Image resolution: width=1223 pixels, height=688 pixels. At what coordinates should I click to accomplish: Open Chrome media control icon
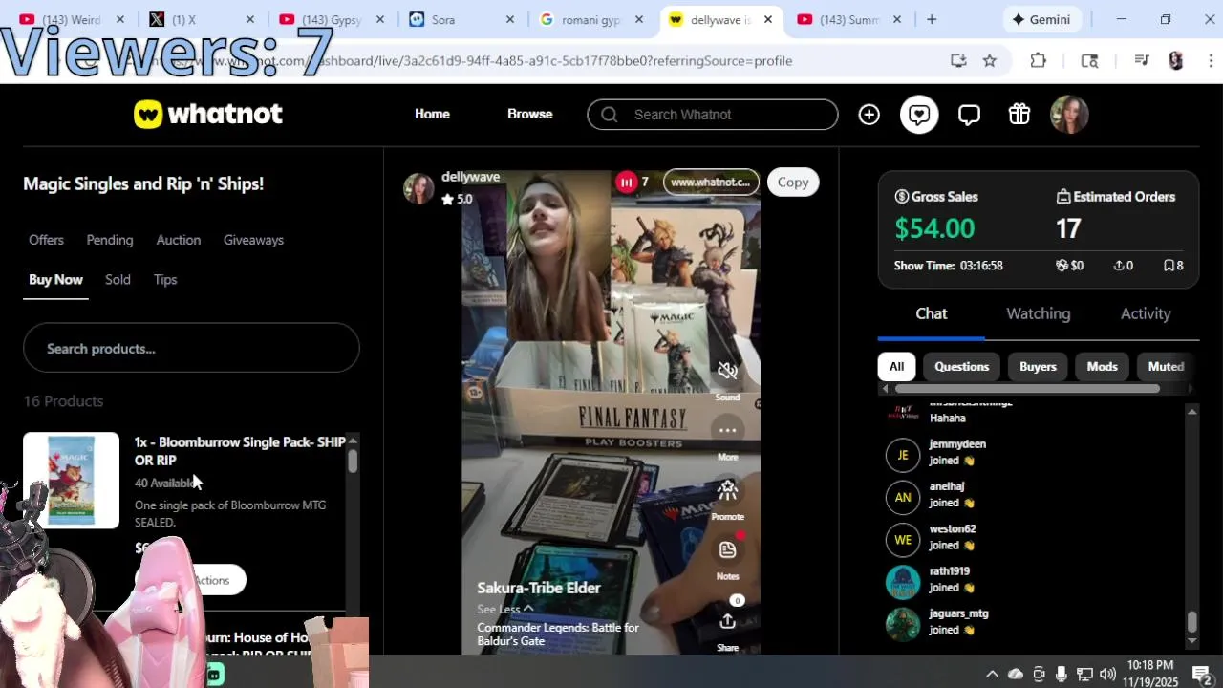(1141, 60)
